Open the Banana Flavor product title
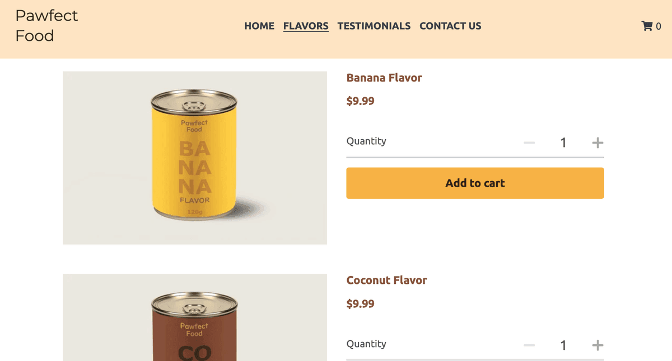 click(384, 78)
